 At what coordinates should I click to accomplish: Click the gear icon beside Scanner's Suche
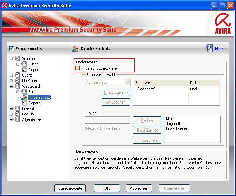24,64
